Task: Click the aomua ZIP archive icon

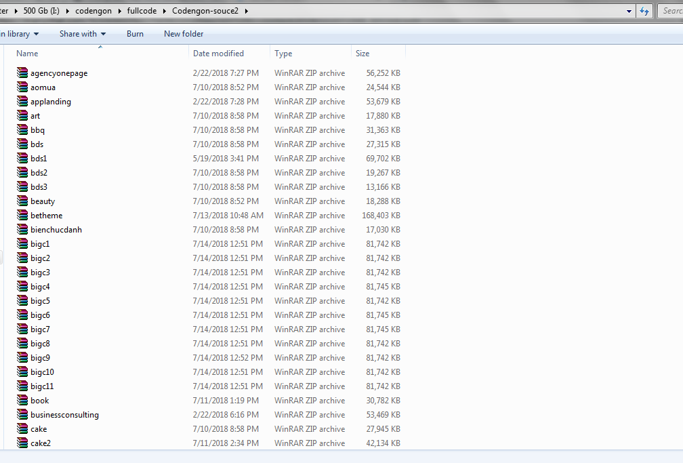Action: pos(22,87)
